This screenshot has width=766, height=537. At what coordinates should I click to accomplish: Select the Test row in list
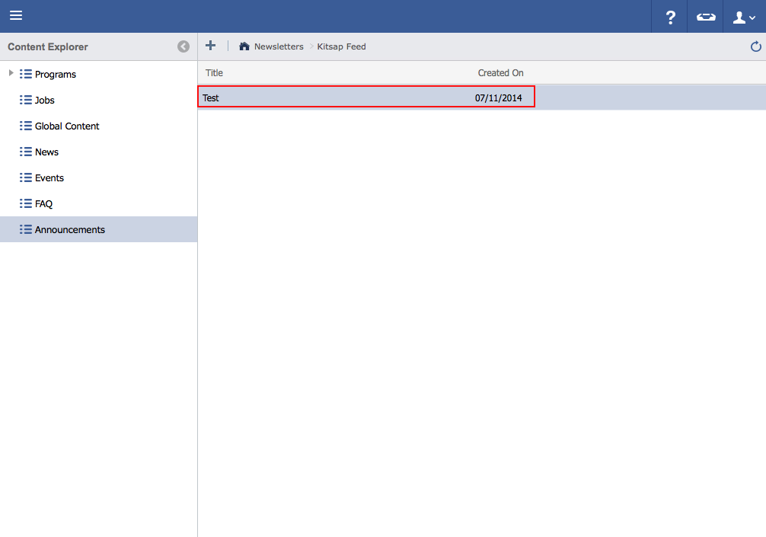pyautogui.click(x=365, y=97)
